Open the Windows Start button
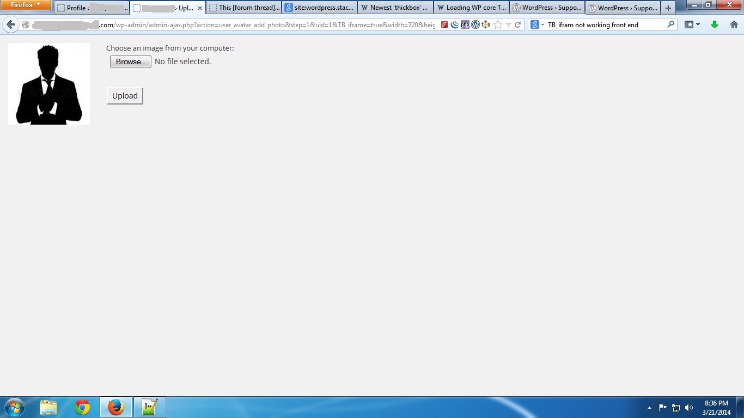This screenshot has height=418, width=744. (x=15, y=407)
